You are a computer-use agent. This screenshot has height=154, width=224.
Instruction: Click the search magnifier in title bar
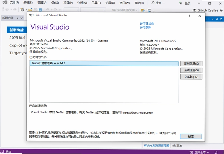153,3
